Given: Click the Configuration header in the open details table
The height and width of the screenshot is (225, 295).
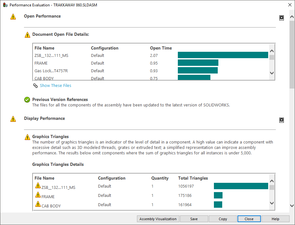Looking at the screenshot, I should [x=105, y=48].
